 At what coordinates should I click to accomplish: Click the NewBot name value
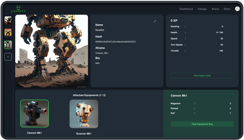pyautogui.click(x=100, y=30)
